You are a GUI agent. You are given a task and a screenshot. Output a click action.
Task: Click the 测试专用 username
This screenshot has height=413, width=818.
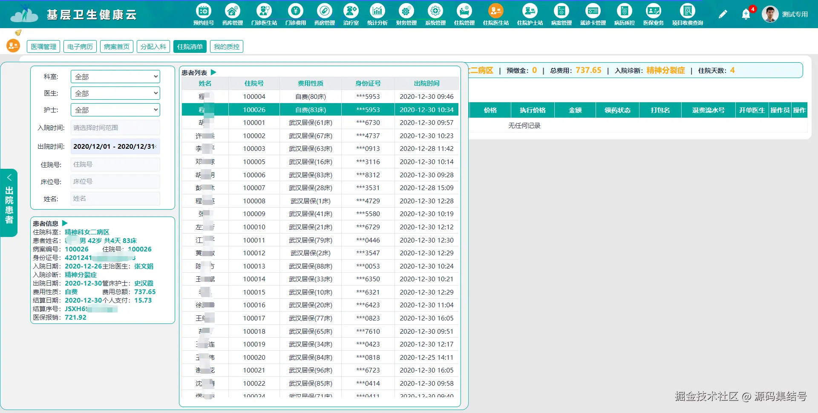795,14
